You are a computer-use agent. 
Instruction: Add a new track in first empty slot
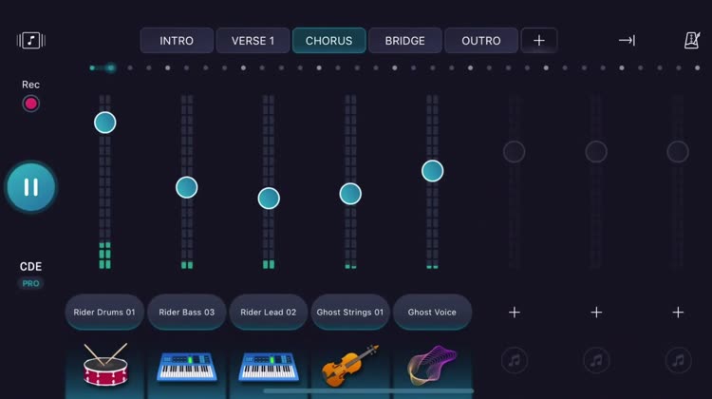tap(515, 312)
